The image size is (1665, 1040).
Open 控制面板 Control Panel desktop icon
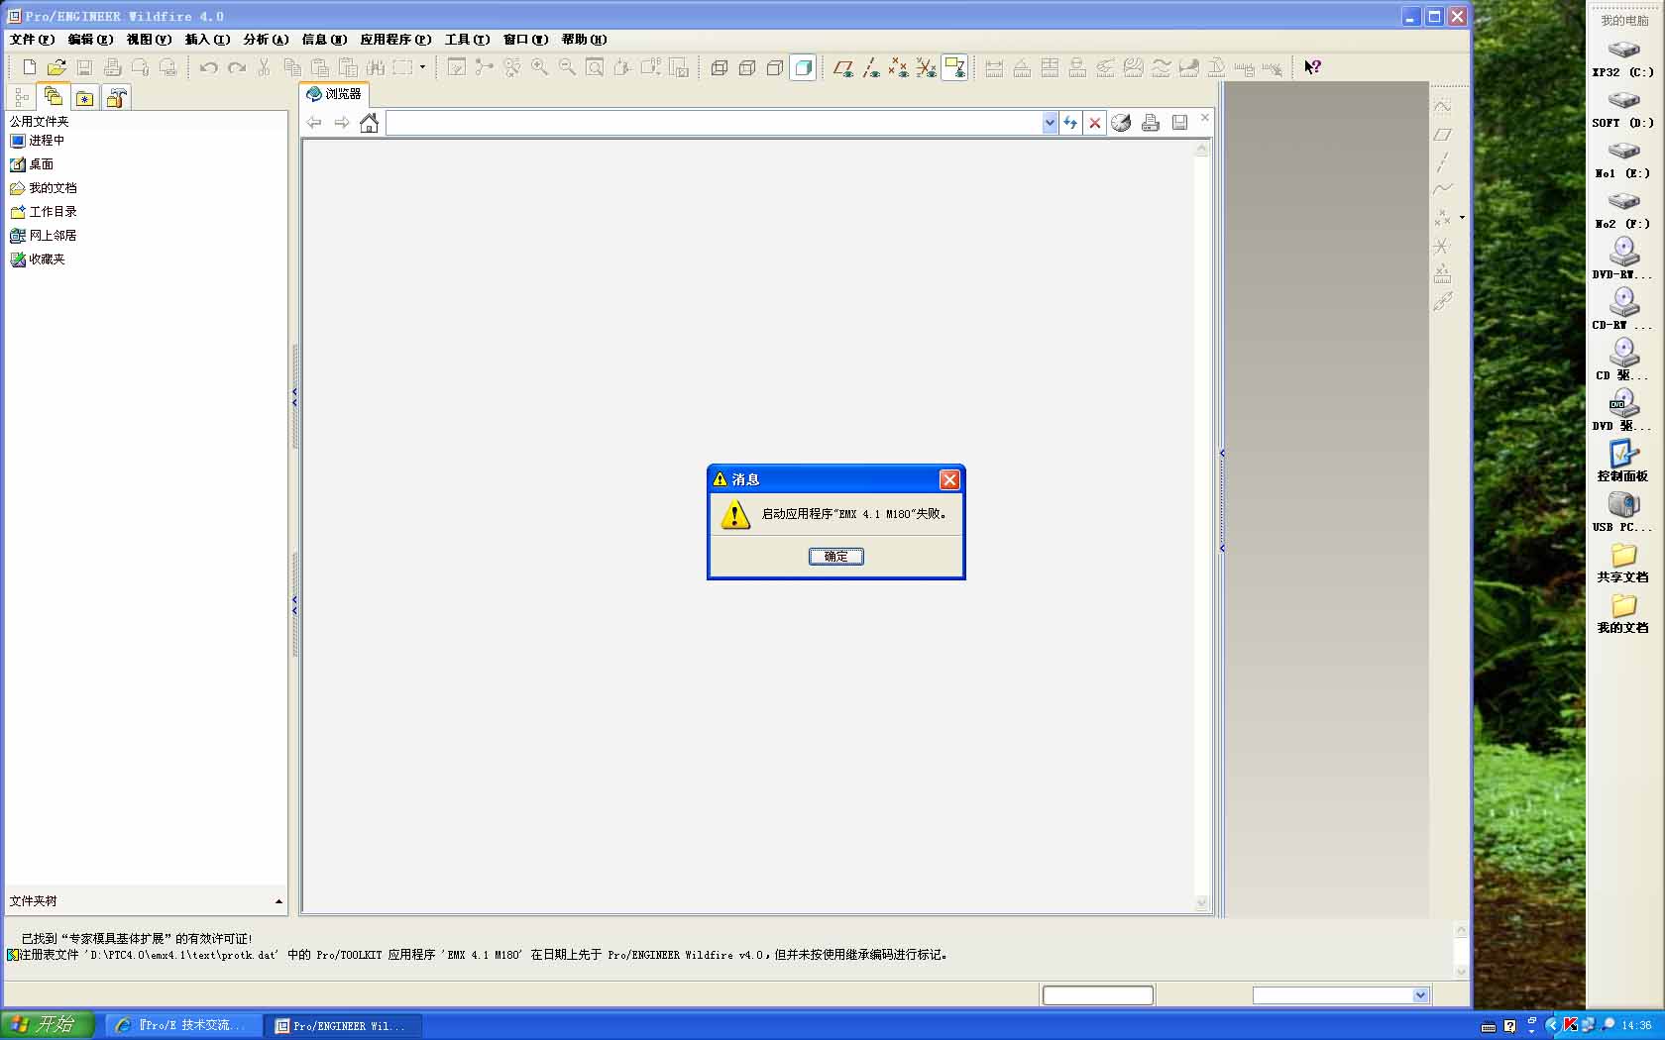tap(1623, 462)
